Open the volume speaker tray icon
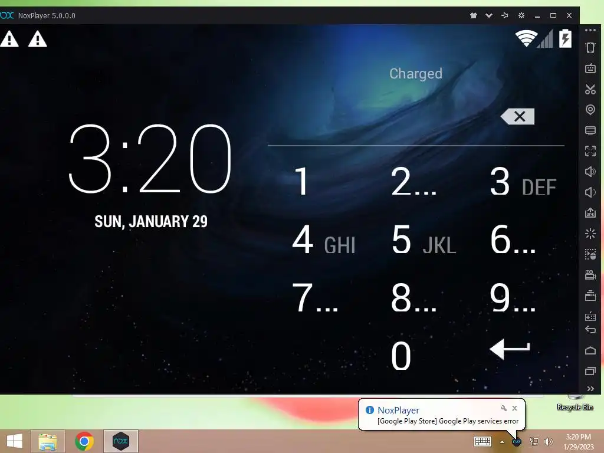Viewport: 604px width, 453px height. [549, 441]
